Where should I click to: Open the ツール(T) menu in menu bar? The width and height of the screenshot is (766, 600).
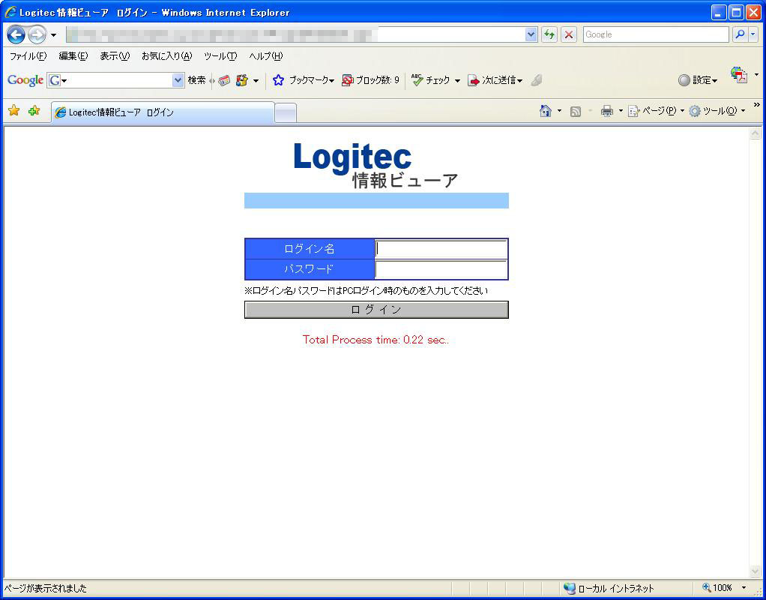tap(220, 56)
